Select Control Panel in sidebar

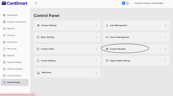coord(14,82)
